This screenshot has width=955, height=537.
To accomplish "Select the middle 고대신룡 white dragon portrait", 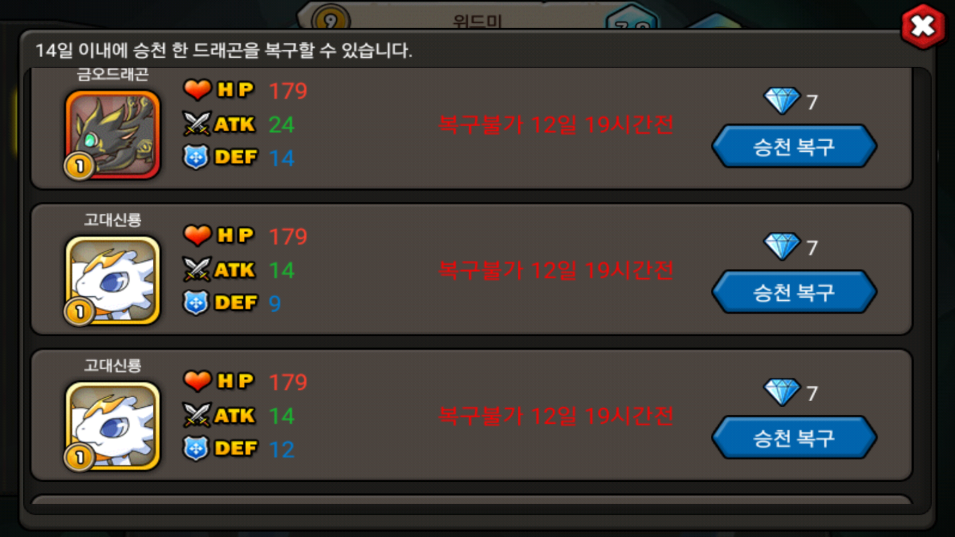I will click(x=113, y=280).
